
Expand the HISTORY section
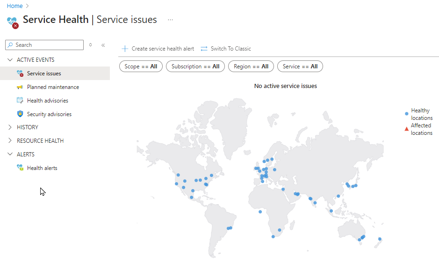[10, 127]
